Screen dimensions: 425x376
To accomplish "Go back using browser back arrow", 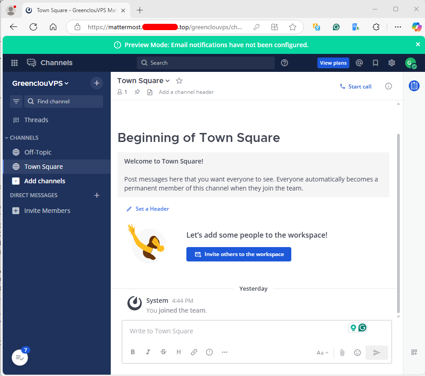I will [x=14, y=27].
